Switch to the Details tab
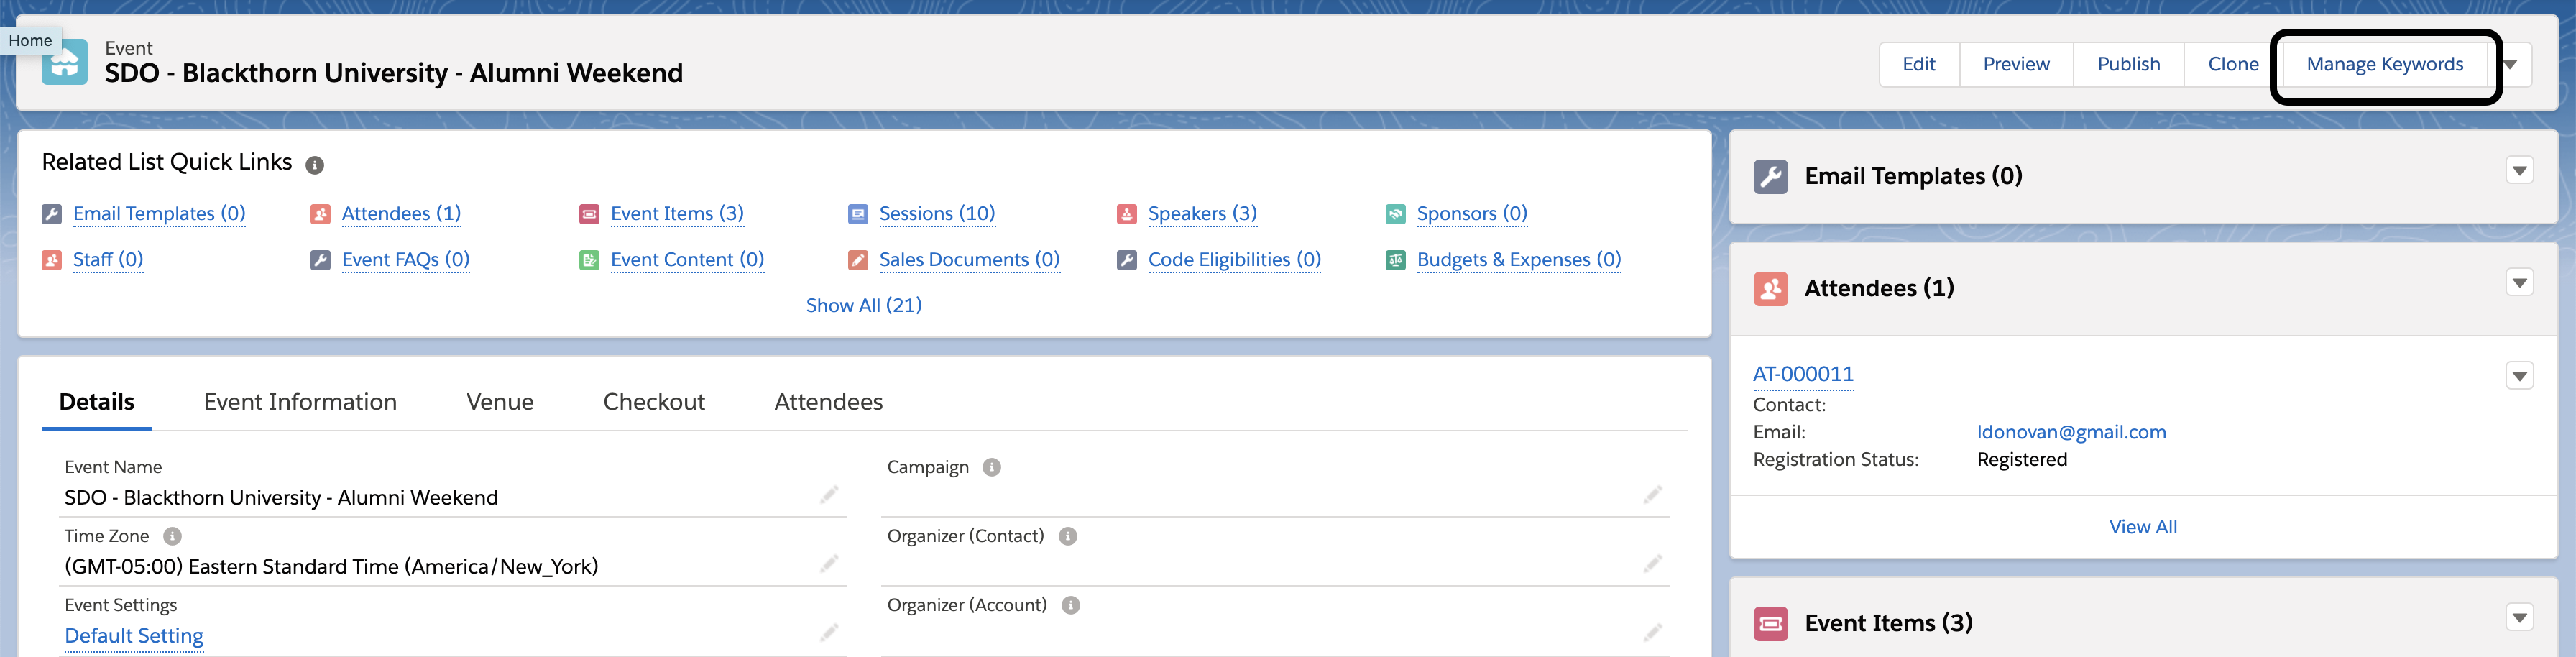 pos(97,402)
